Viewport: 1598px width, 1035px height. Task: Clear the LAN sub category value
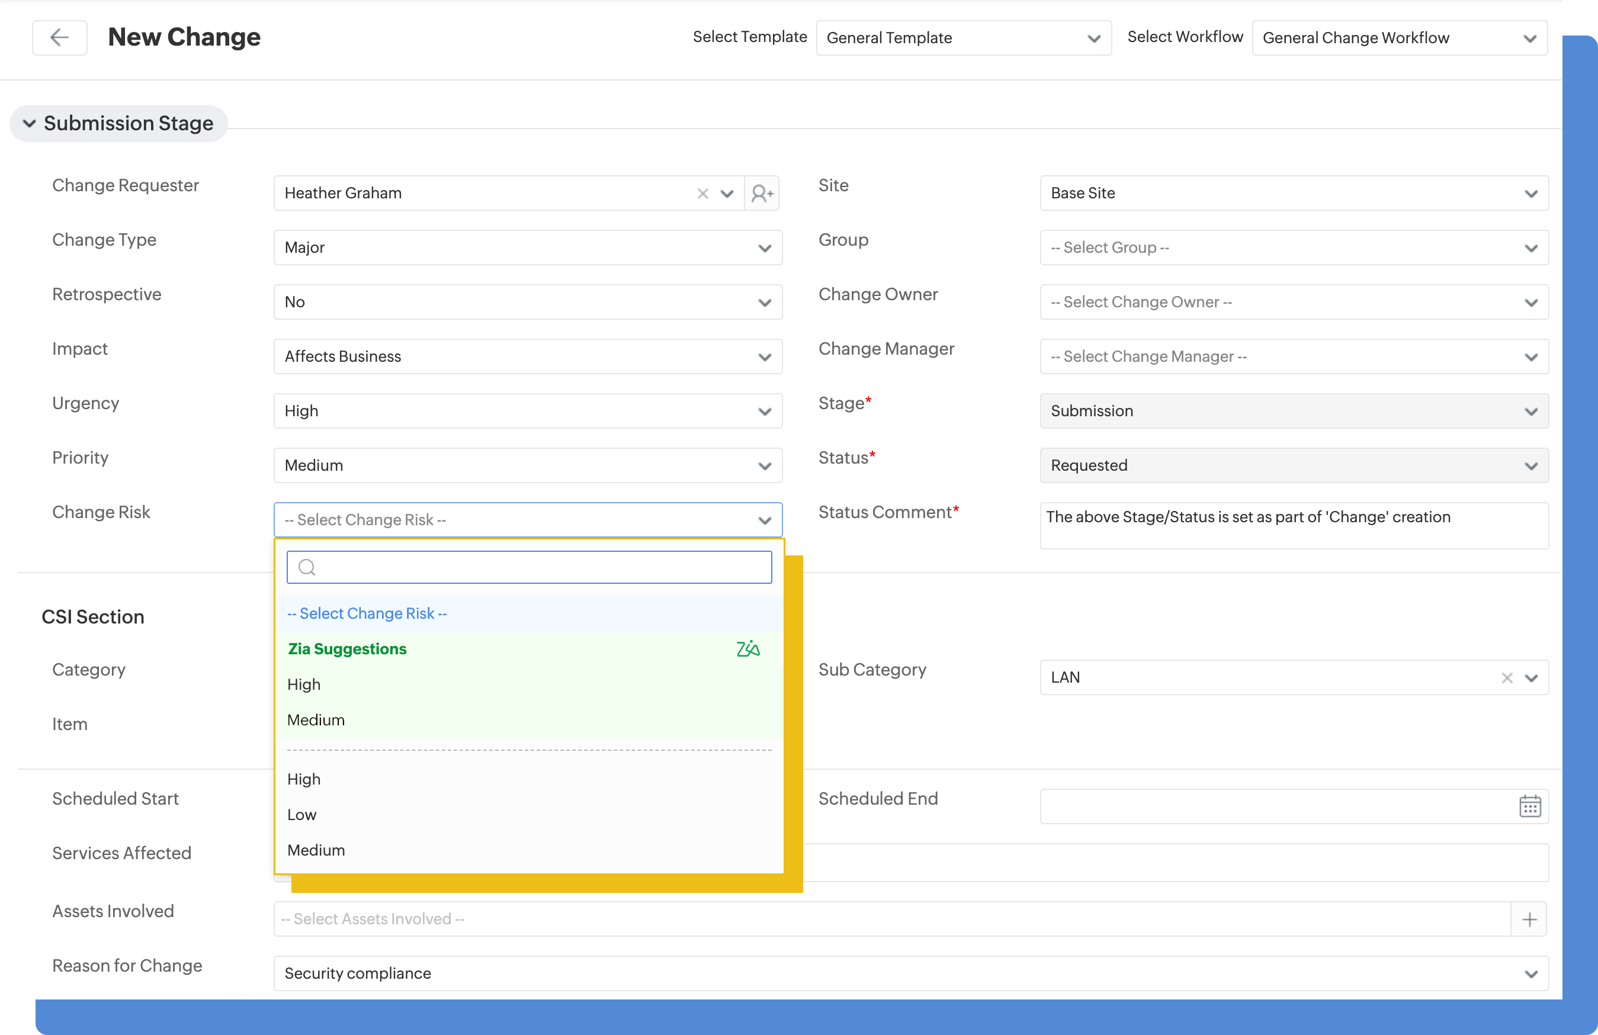(1507, 678)
